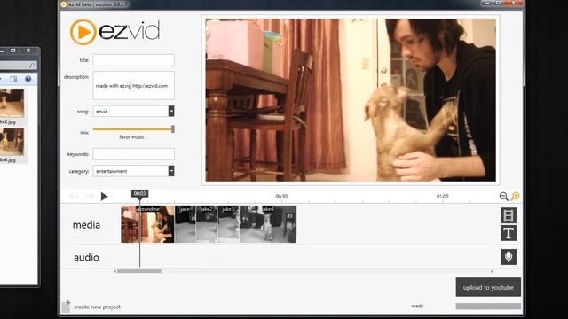568x319 pixels.
Task: Play the timeline preview
Action: pyautogui.click(x=105, y=197)
